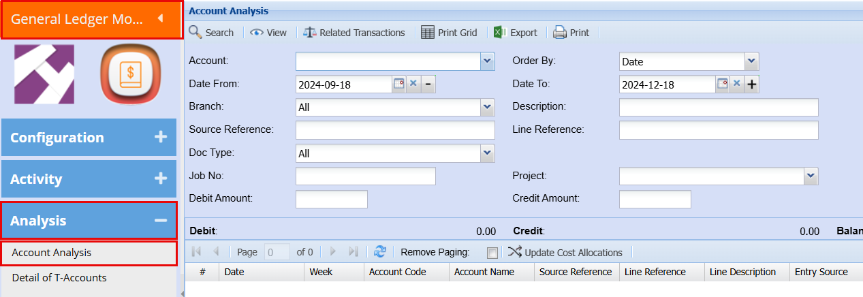Clear the Date To value

click(x=736, y=84)
